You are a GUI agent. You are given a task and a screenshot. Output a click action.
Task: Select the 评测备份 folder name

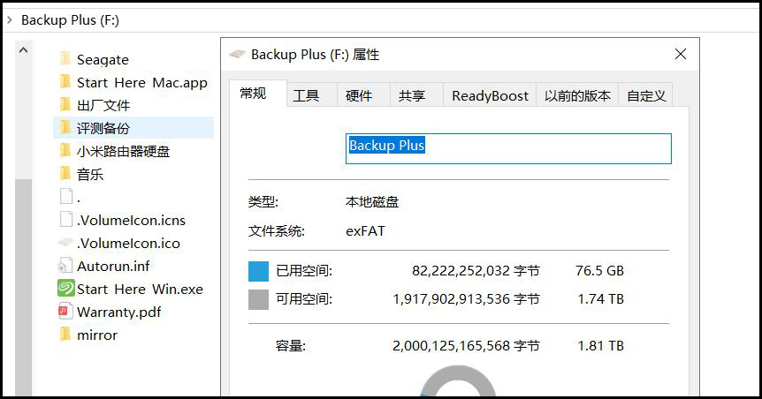[103, 128]
